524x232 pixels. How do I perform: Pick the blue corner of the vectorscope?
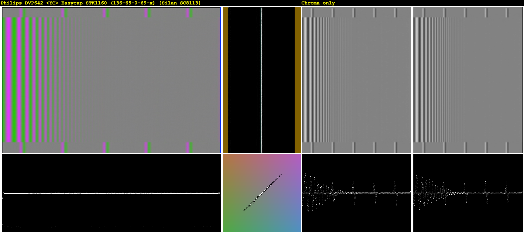pyautogui.click(x=296, y=228)
